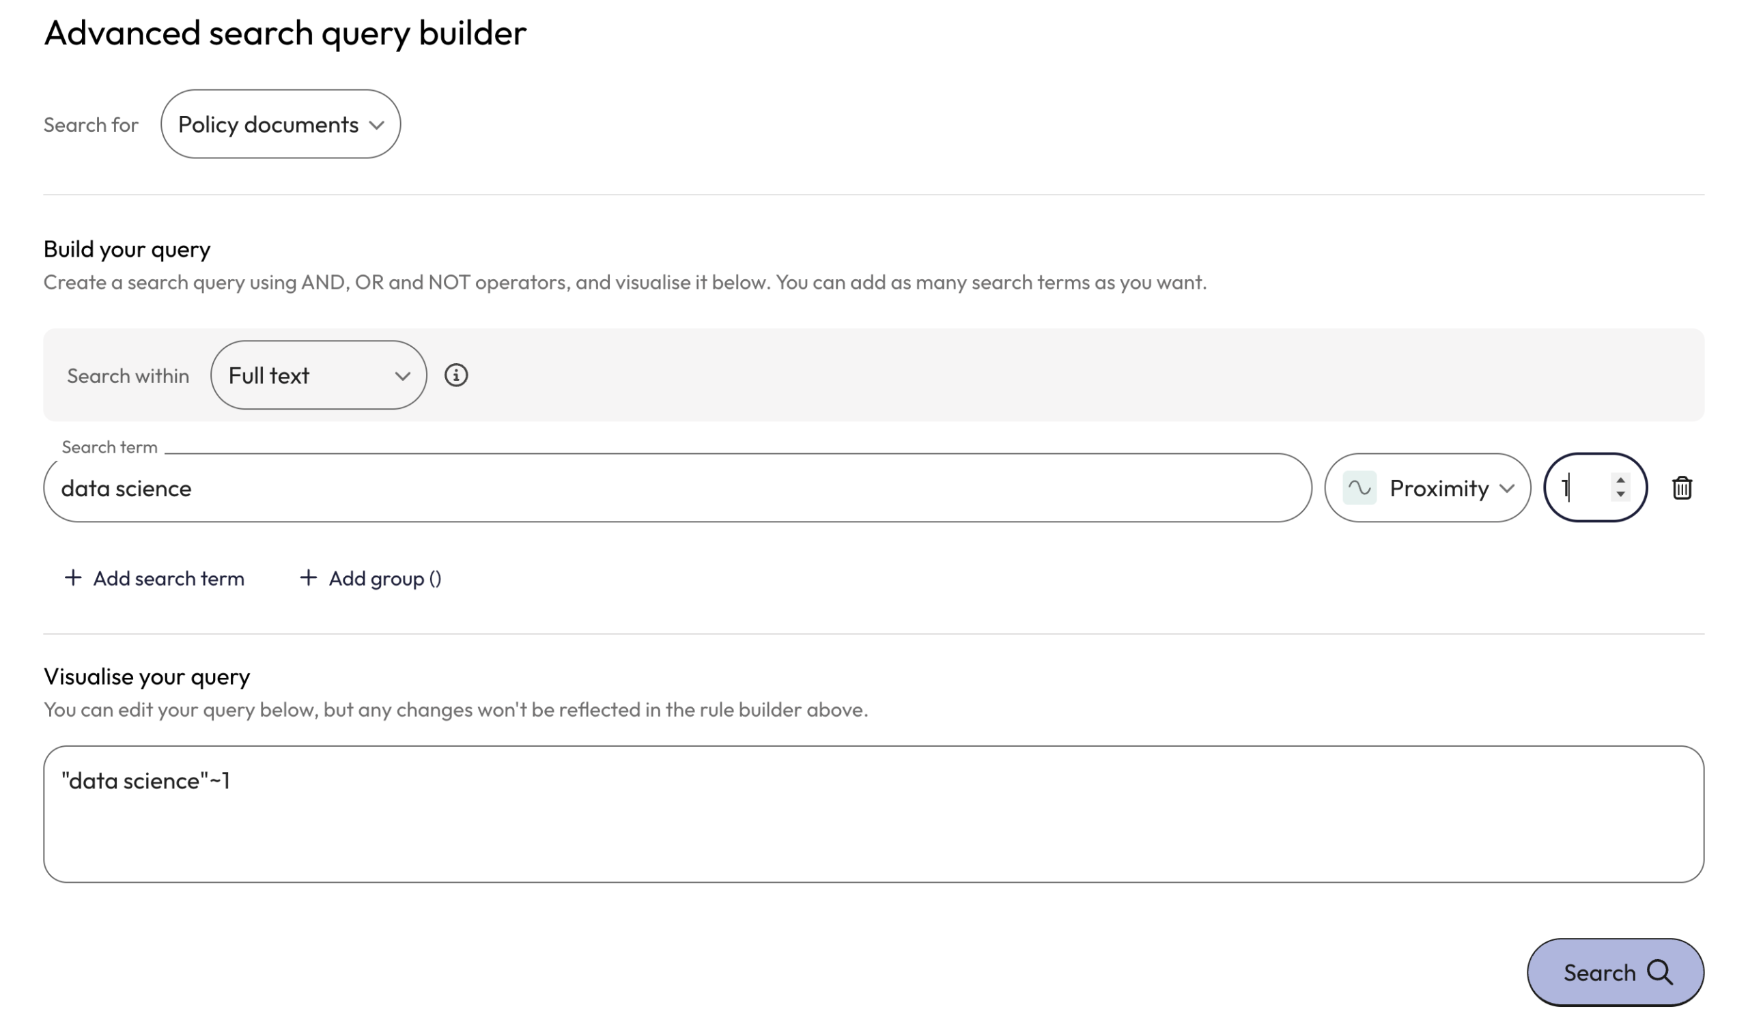Click the magnifying glass on the Search button
The image size is (1748, 1024).
click(1661, 973)
